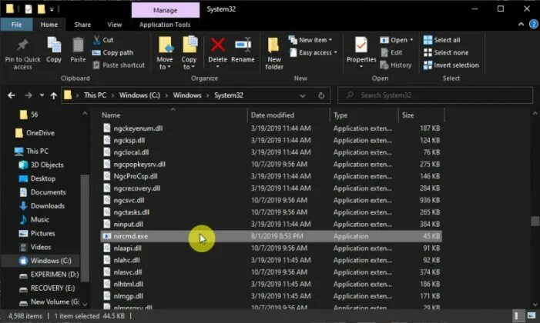This screenshot has height=323, width=540.
Task: Open the New item dropdown
Action: click(310, 40)
